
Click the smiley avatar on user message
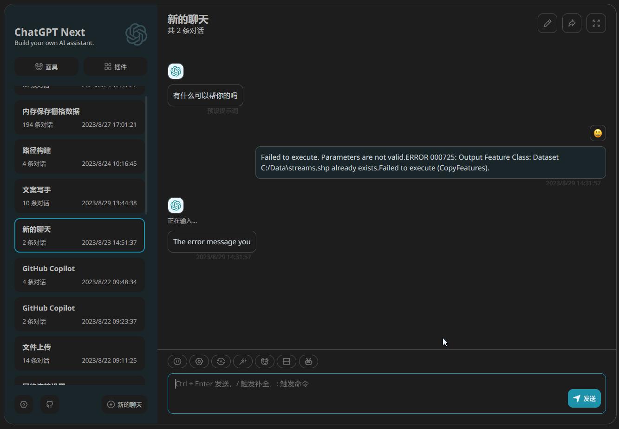(x=598, y=133)
